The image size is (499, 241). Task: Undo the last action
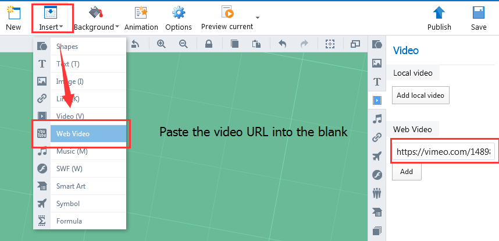pyautogui.click(x=282, y=44)
